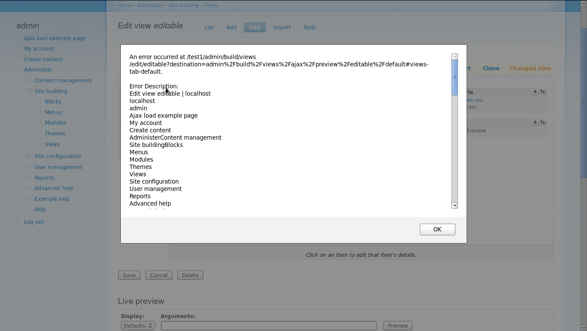Expand the Create content sidebar triangle
This screenshot has height=331, width=587.
pos(19,59)
